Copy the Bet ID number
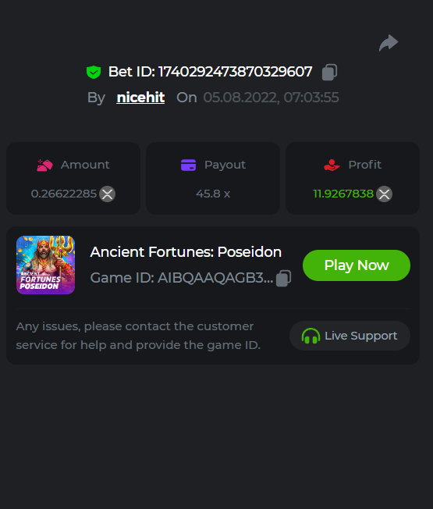Viewport: 433px width, 509px height. [329, 72]
